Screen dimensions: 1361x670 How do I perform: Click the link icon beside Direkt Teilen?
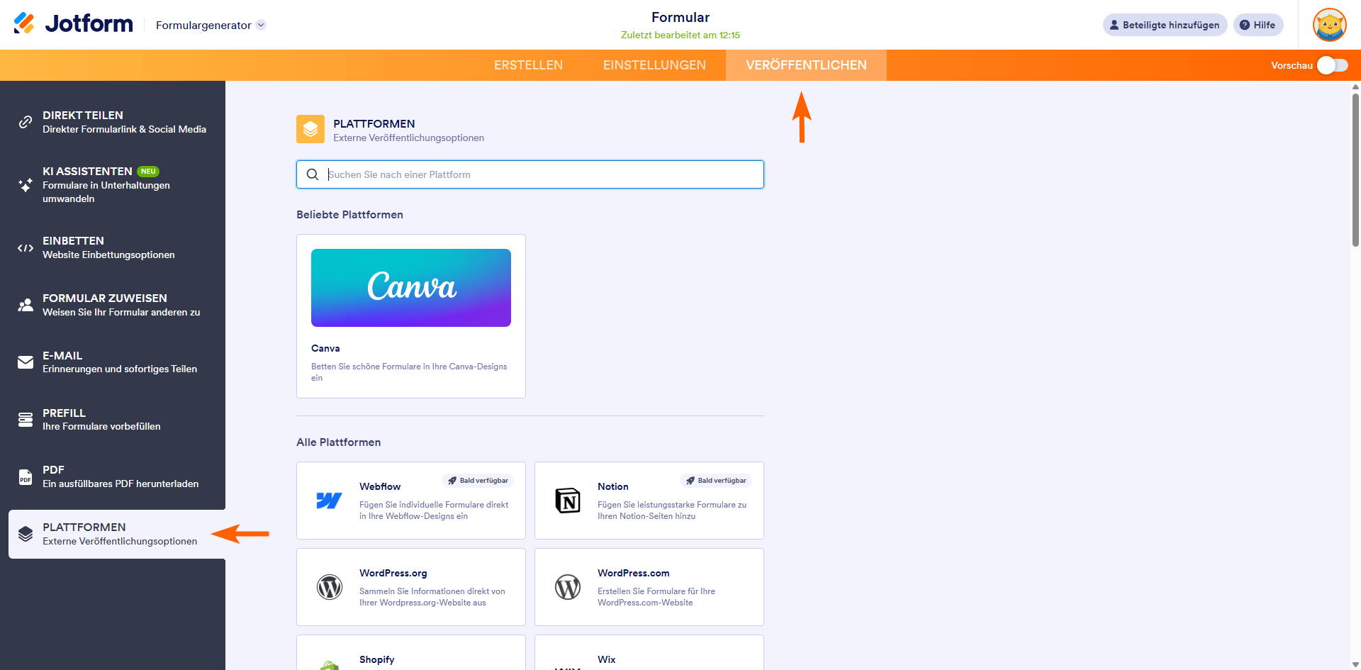coord(26,122)
